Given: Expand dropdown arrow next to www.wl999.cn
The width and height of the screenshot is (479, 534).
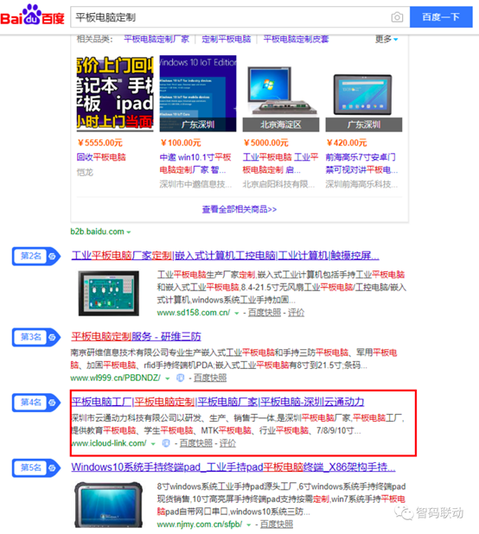Looking at the screenshot, I should (167, 378).
